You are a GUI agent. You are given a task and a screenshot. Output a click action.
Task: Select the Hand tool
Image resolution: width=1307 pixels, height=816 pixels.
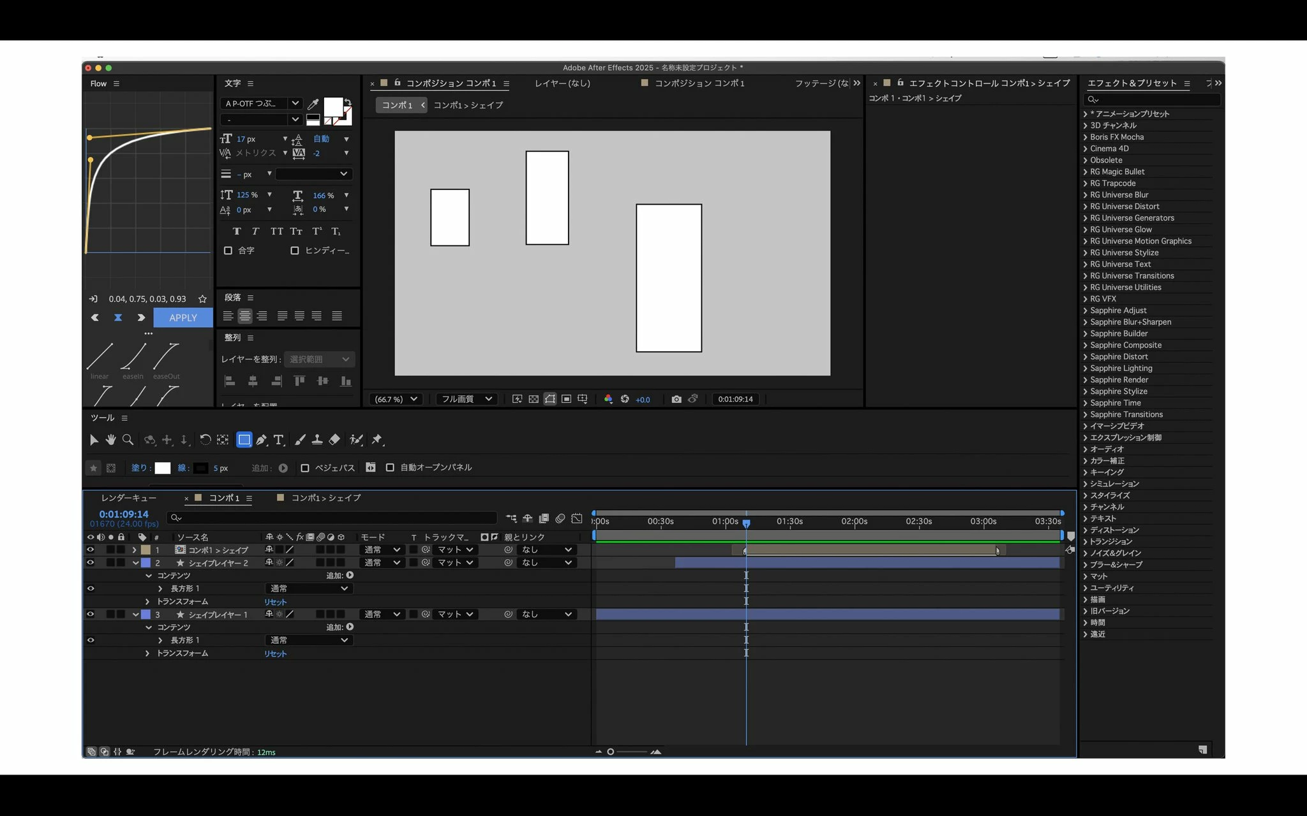coord(110,440)
